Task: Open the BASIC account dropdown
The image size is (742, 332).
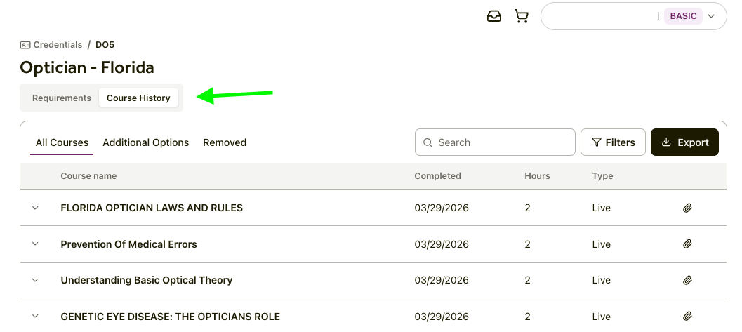Action: (x=711, y=16)
